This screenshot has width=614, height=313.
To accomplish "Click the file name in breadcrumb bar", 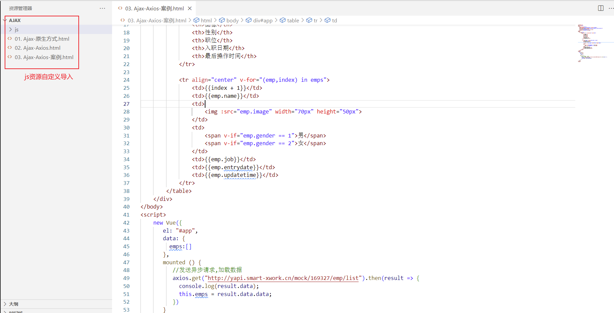I will click(x=157, y=20).
